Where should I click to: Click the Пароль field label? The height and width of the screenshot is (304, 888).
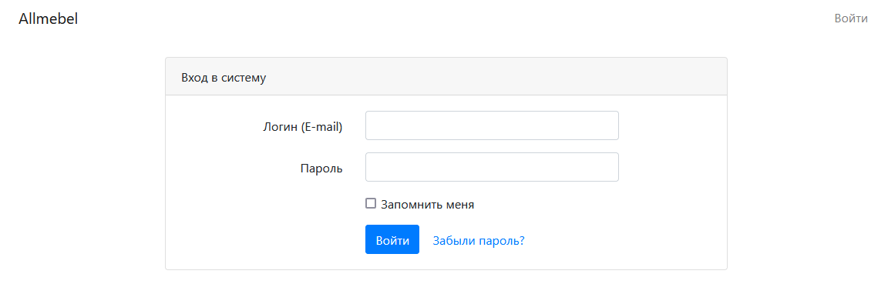coord(321,169)
